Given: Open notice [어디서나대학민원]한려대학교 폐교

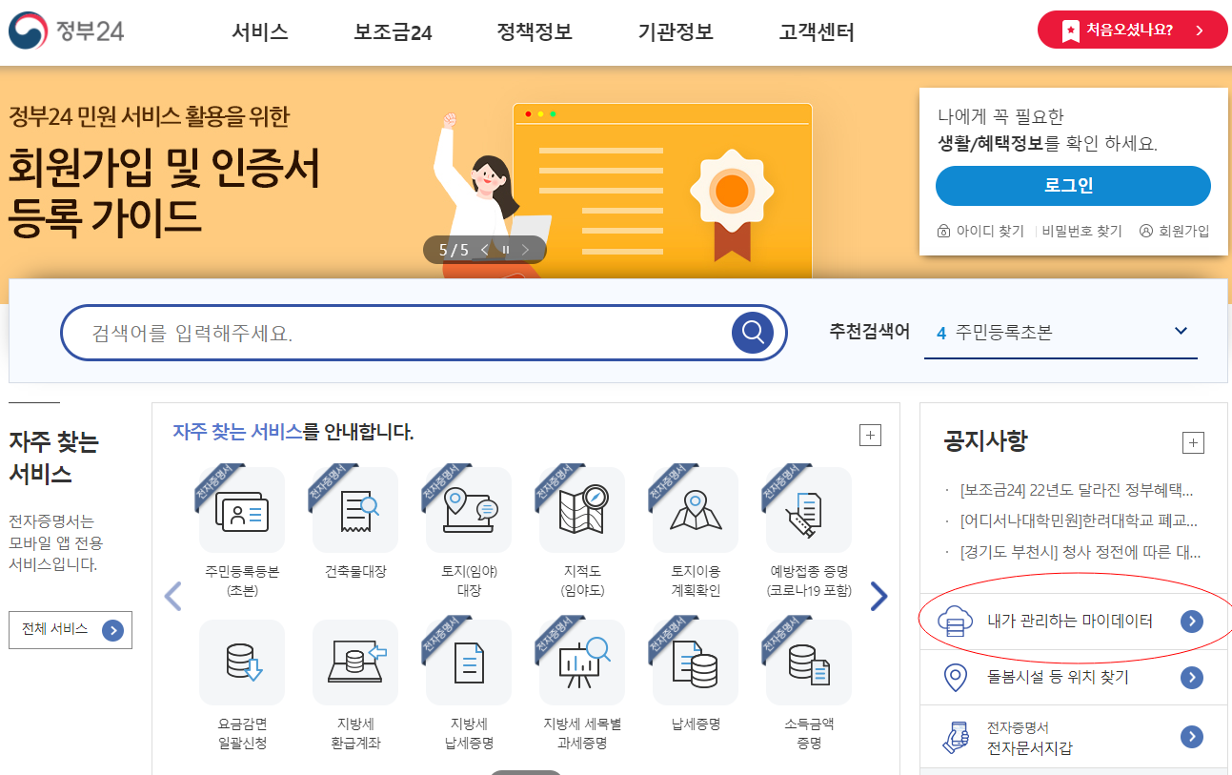Looking at the screenshot, I should [1079, 521].
